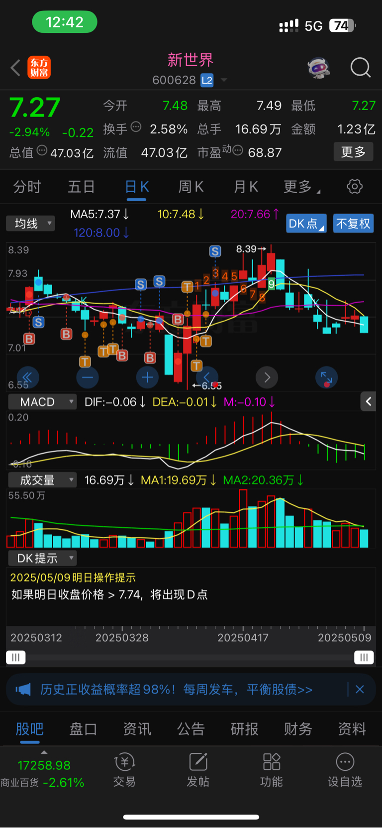
Task: Move chart left with previous arrow
Action: click(x=207, y=377)
